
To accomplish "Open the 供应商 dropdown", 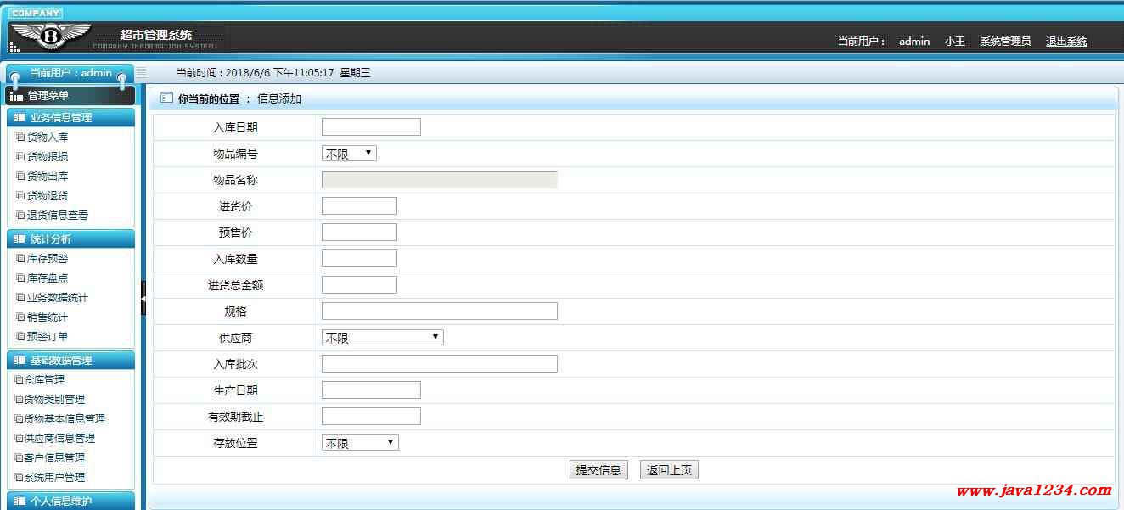I will [382, 338].
